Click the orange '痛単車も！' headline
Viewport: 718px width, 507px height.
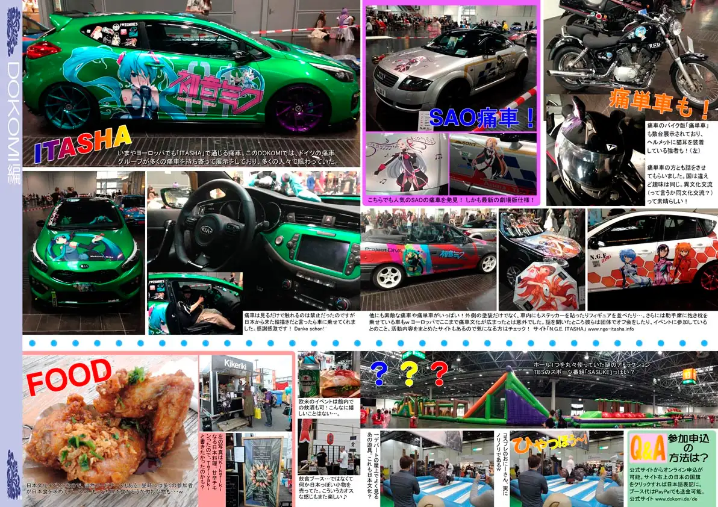[x=660, y=104]
